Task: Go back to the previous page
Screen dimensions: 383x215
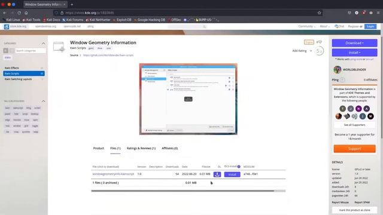Action: click(x=5, y=13)
